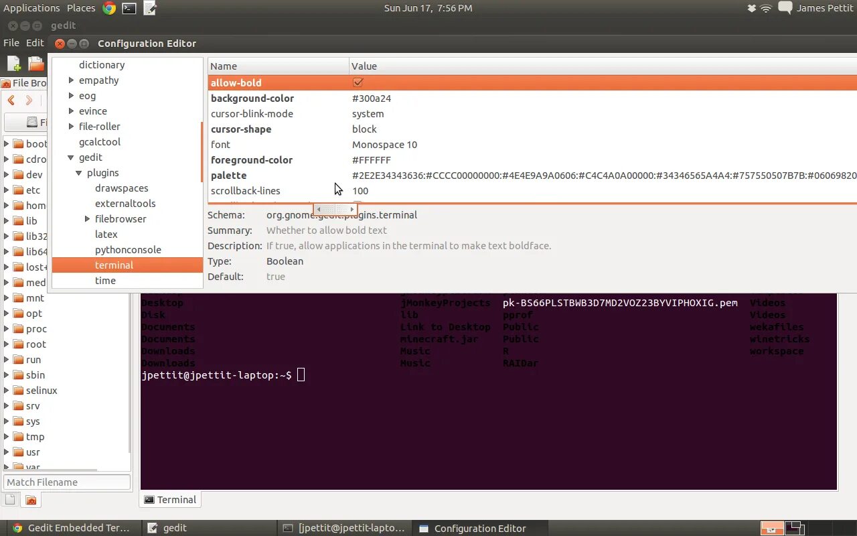Click the srv folder icon
The height and width of the screenshot is (536, 857).
click(x=18, y=405)
